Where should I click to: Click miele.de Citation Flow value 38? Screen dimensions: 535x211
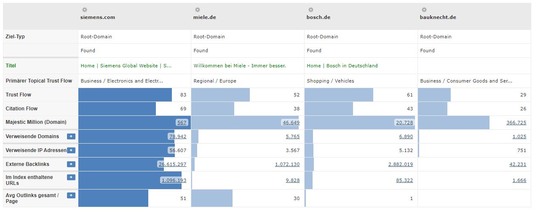(x=297, y=109)
